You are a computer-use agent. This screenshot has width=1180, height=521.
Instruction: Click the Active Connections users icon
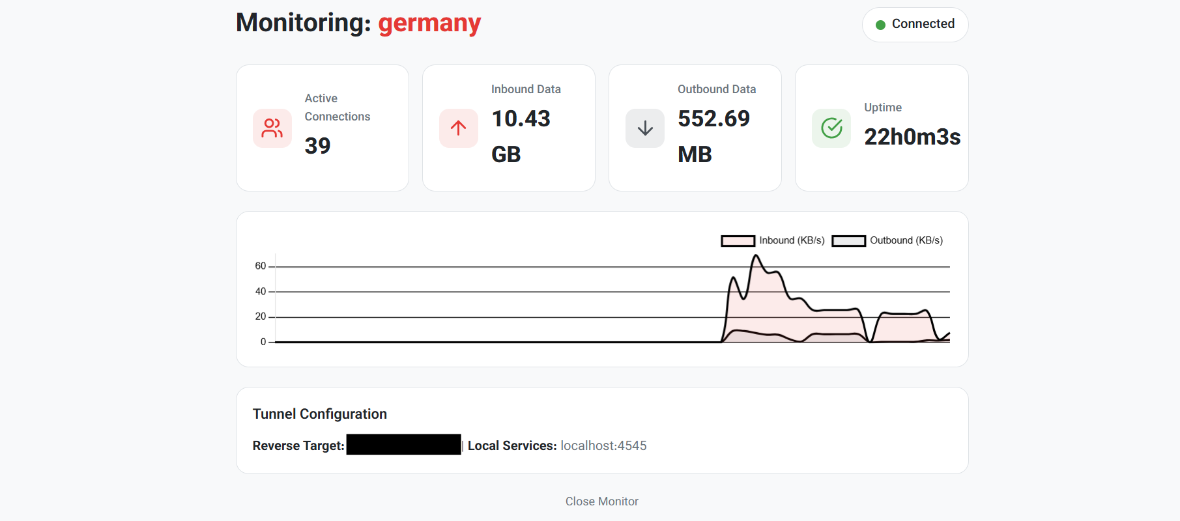pos(272,128)
